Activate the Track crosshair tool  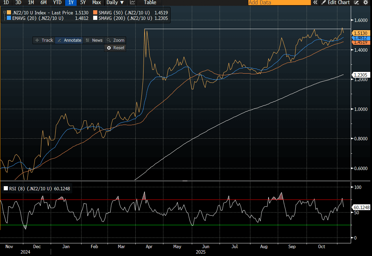[44, 40]
